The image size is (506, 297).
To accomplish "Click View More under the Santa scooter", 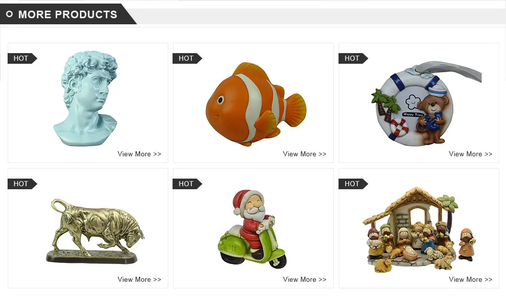I will (304, 280).
